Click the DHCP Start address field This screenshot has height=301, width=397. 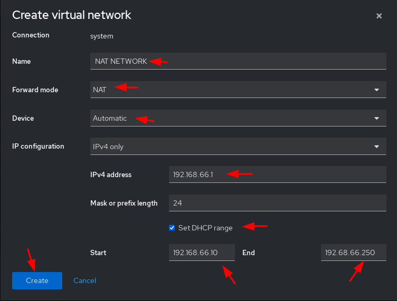pyautogui.click(x=202, y=253)
